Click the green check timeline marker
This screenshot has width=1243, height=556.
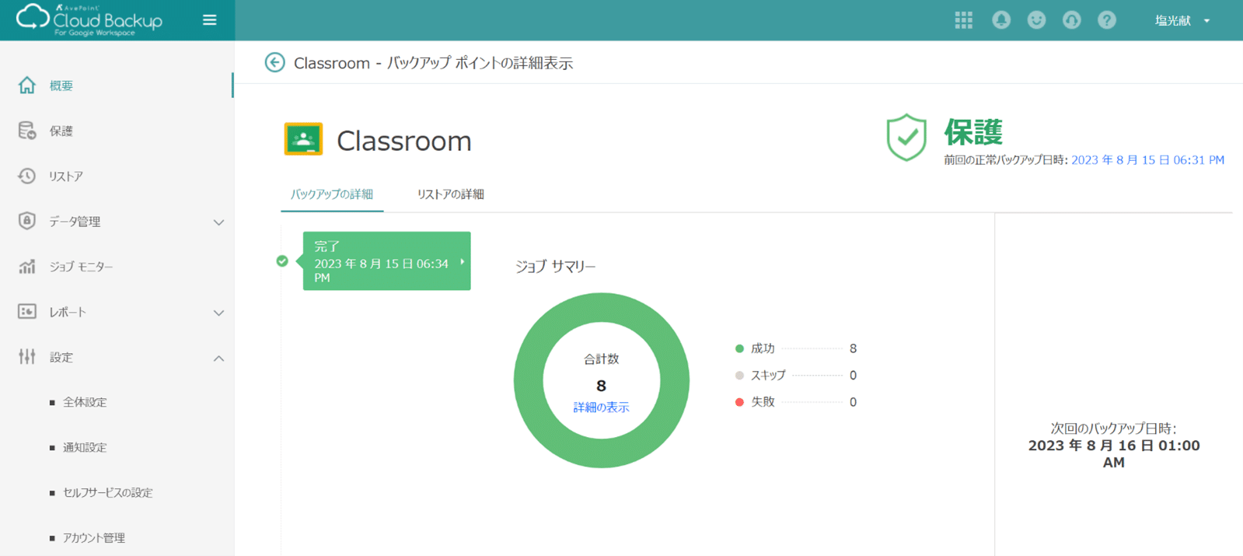click(x=282, y=261)
